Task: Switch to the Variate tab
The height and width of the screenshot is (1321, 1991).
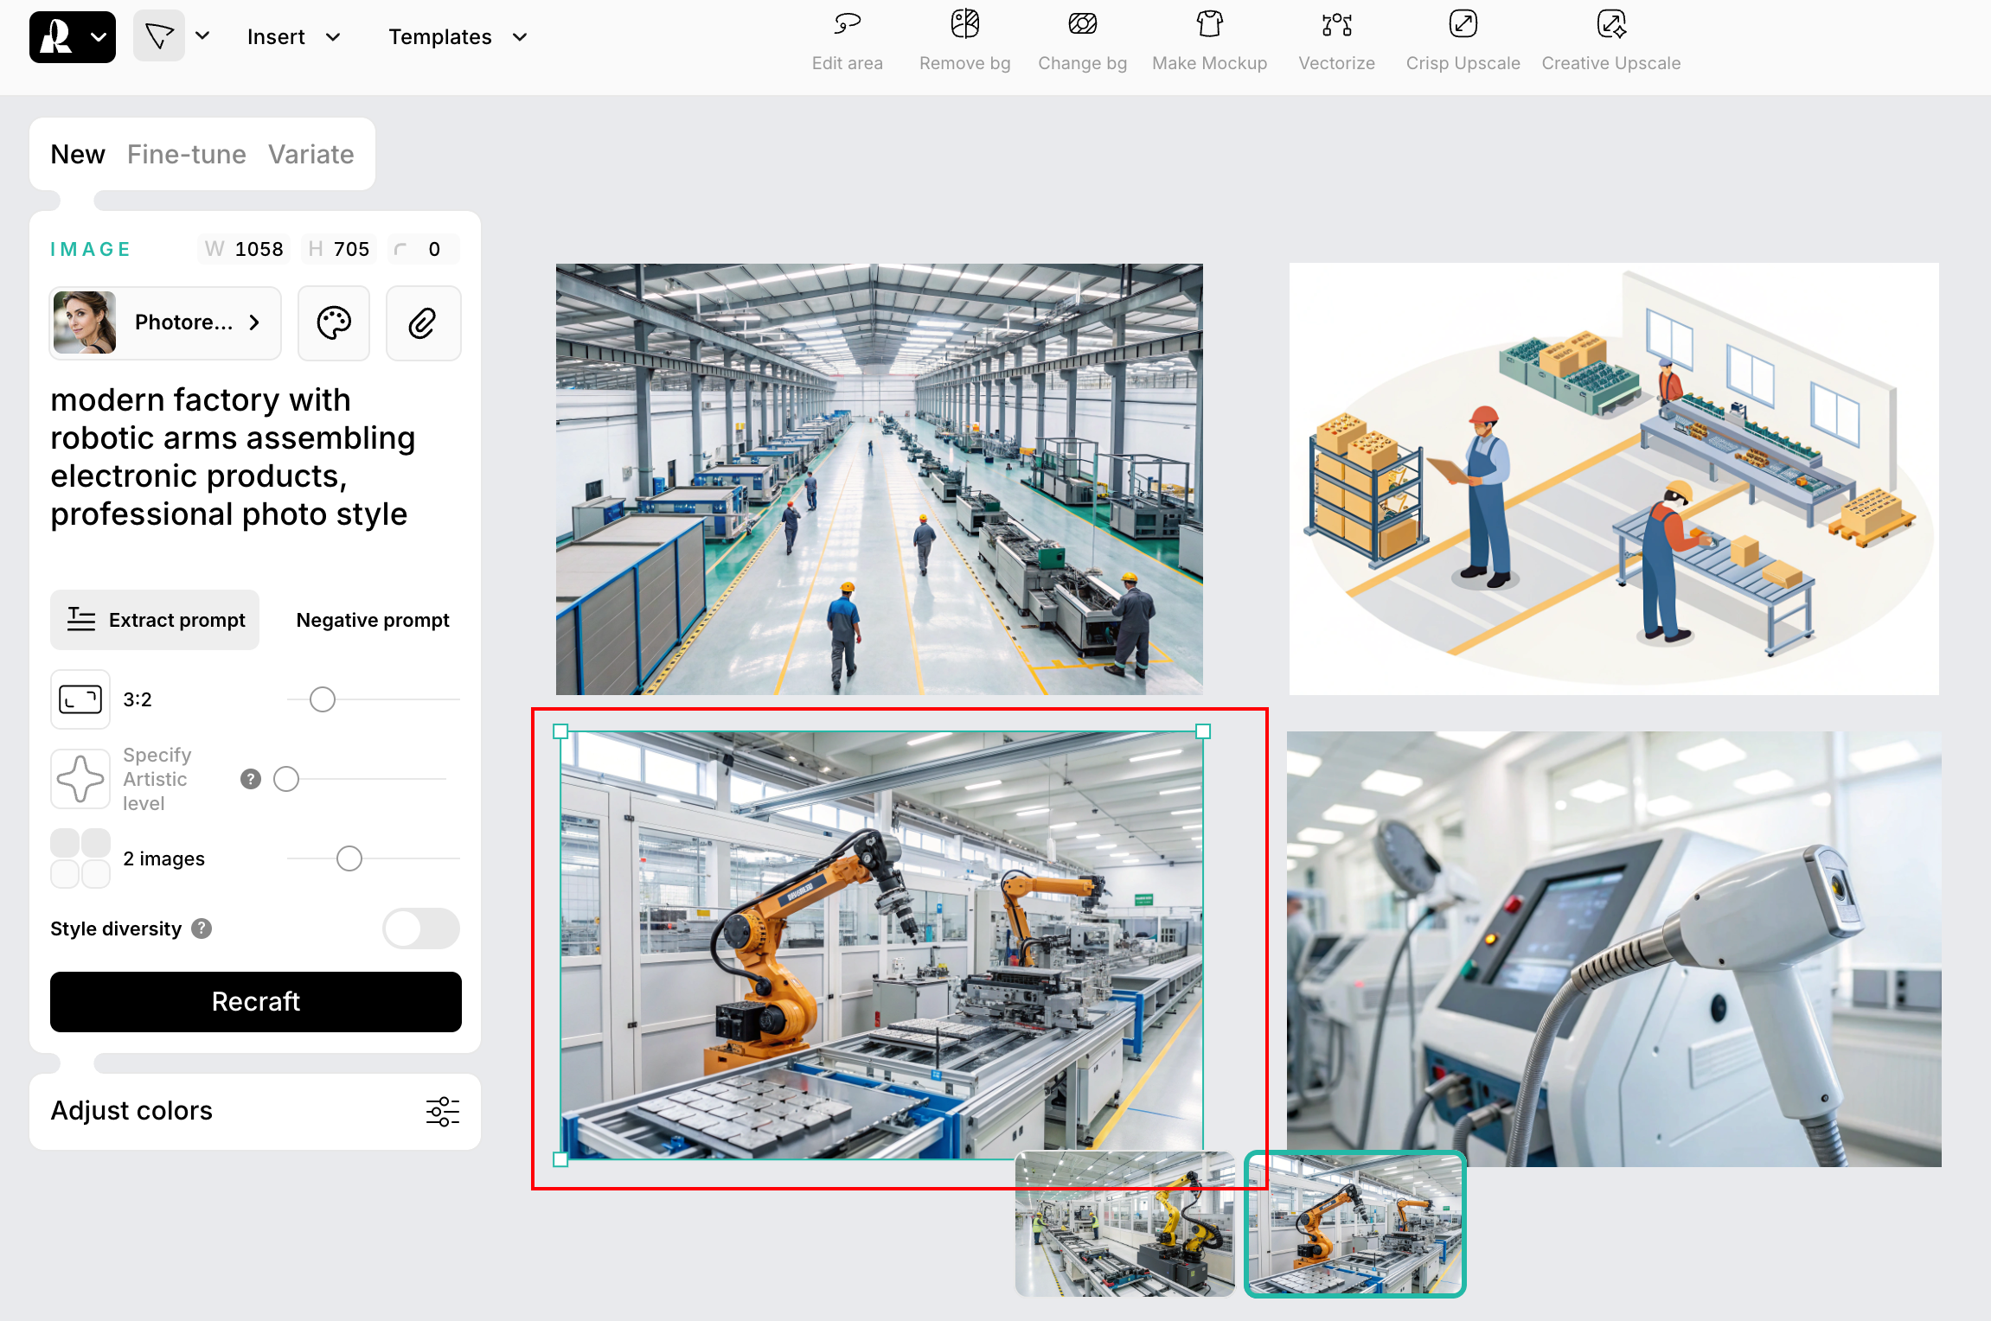Action: click(310, 155)
